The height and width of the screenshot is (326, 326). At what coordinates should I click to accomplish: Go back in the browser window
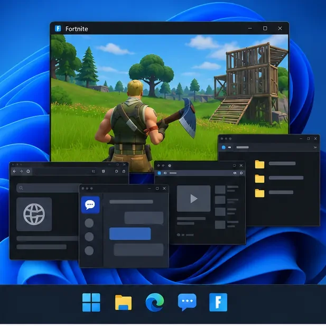click(14, 171)
